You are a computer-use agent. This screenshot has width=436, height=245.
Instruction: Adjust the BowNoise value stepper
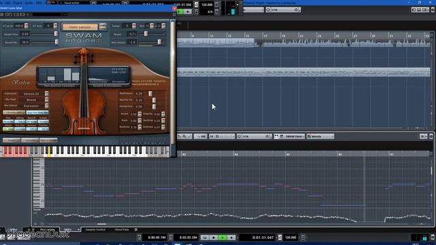[140, 127]
